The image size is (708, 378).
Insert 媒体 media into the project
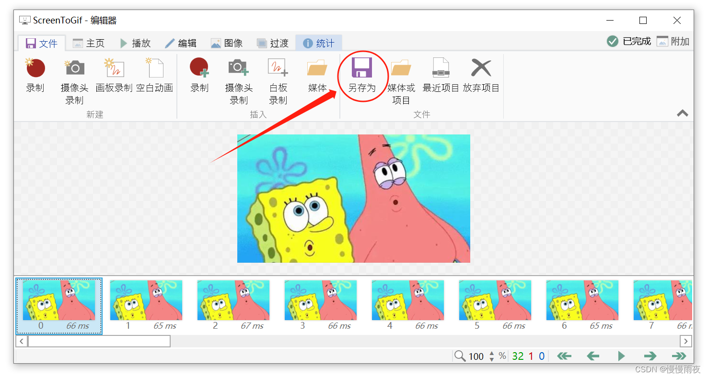pyautogui.click(x=317, y=77)
